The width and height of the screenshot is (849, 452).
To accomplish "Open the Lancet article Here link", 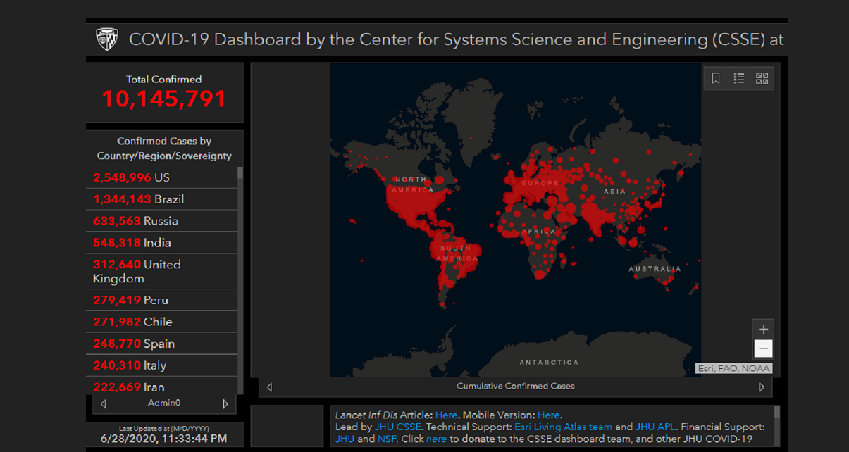I will (446, 415).
